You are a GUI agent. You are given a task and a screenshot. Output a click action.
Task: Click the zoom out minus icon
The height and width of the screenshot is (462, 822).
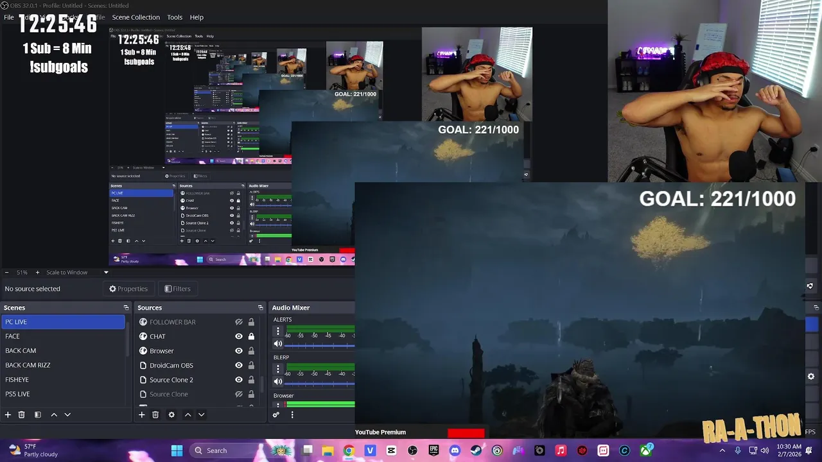click(x=6, y=272)
